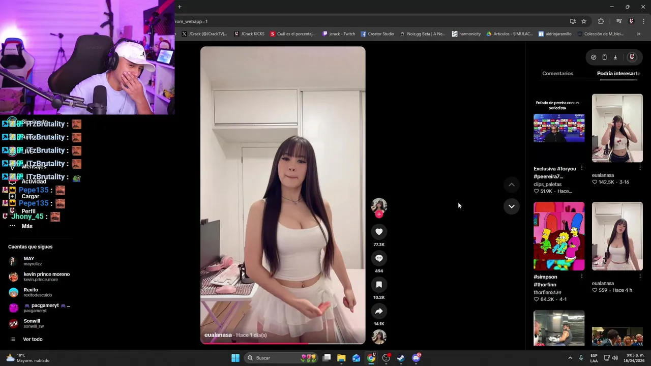This screenshot has width=651, height=366.
Task: Expand hidden system tray icons
Action: tap(570, 358)
